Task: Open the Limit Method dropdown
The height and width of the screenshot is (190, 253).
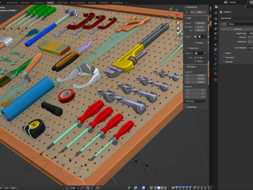Action: [250, 47]
